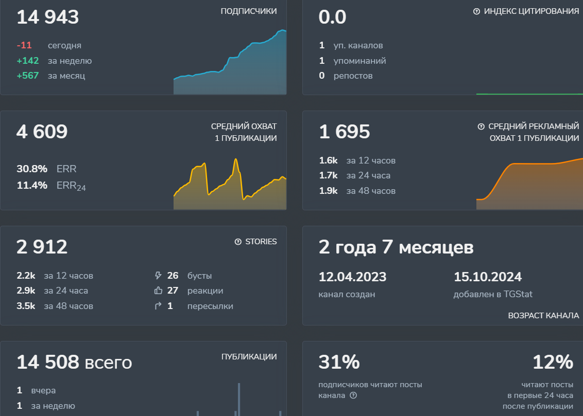Click the thumbs-up реакции icon
Image resolution: width=583 pixels, height=416 pixels.
158,291
